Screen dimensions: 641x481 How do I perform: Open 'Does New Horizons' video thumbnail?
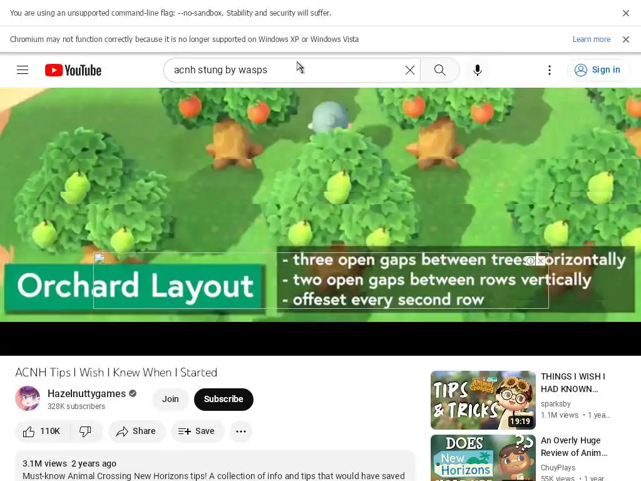(483, 458)
